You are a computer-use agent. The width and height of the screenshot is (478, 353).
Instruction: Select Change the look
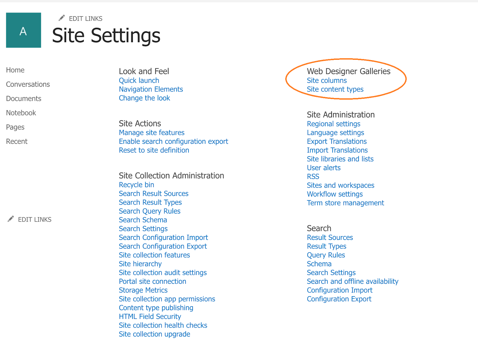click(144, 98)
